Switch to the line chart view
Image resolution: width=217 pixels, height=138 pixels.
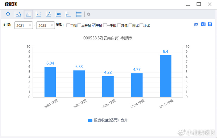(x=18, y=14)
